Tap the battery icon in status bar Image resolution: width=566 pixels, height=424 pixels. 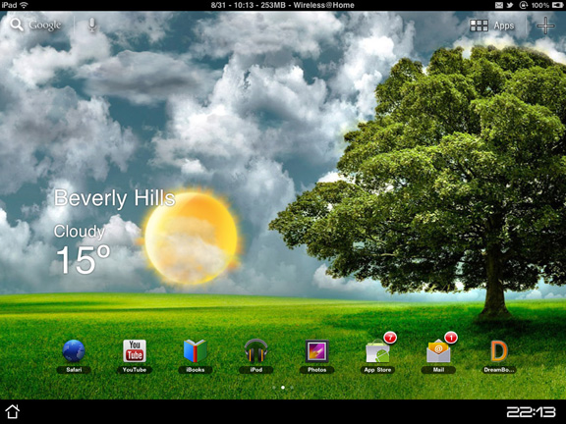557,5
